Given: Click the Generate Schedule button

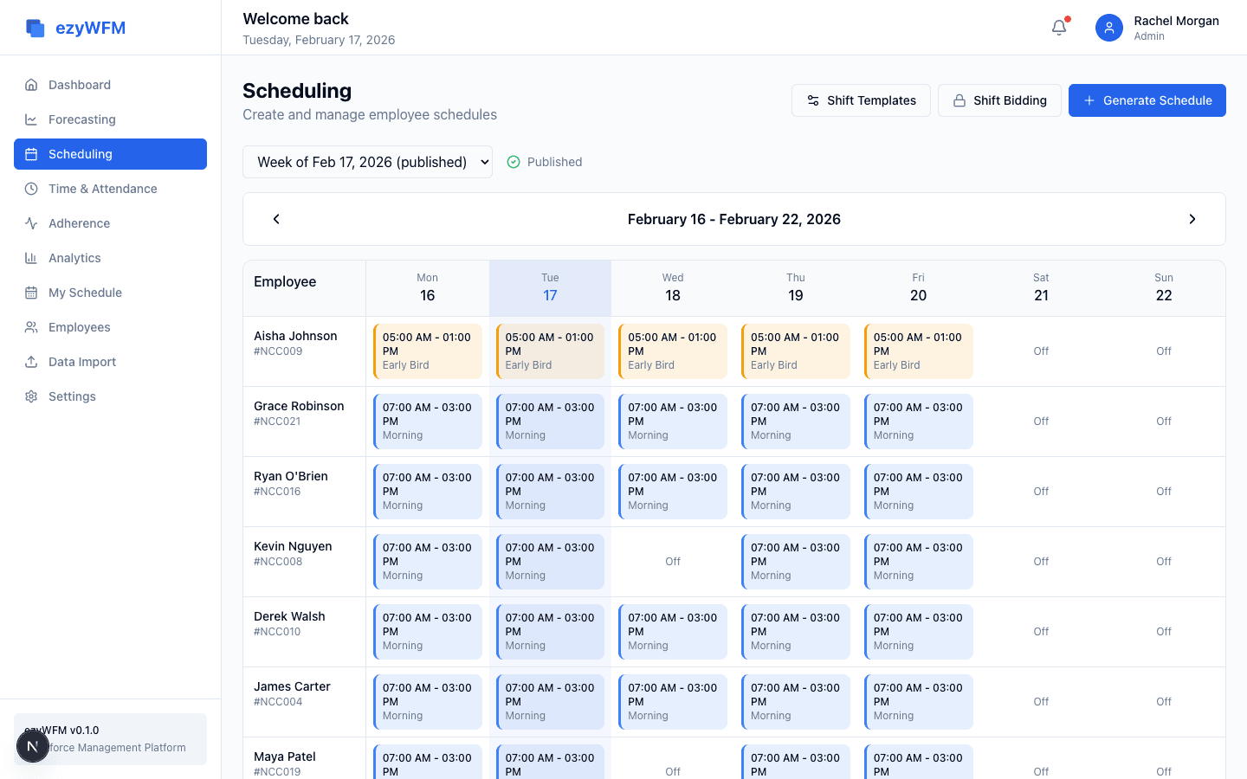Looking at the screenshot, I should [x=1147, y=100].
